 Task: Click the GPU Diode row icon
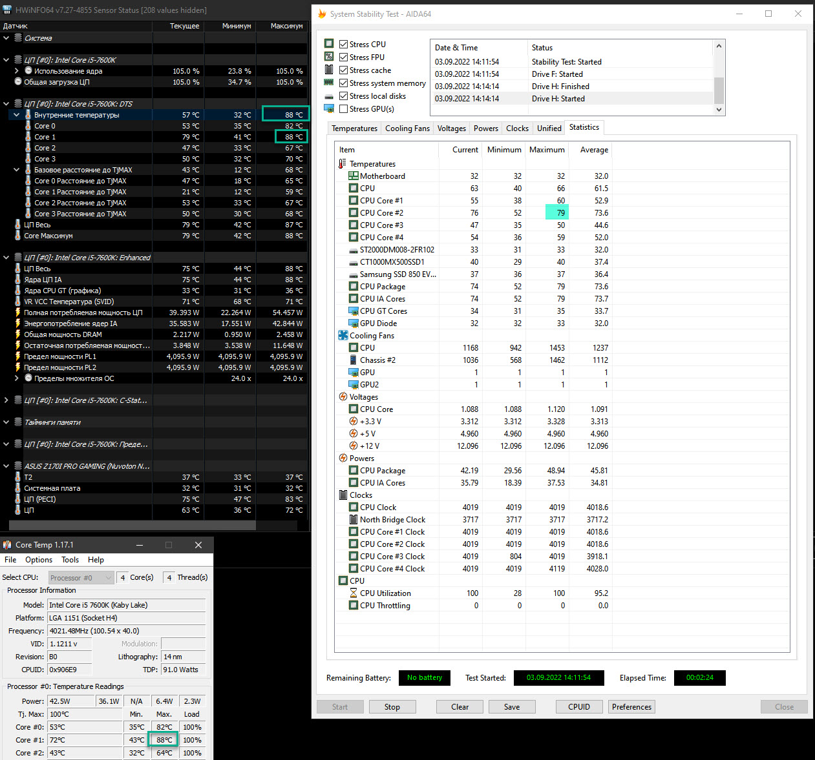pos(354,324)
